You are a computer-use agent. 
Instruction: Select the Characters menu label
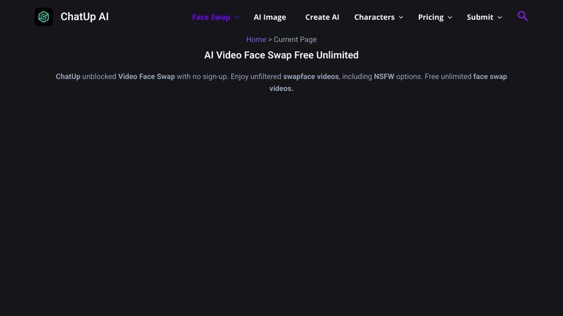coord(374,17)
